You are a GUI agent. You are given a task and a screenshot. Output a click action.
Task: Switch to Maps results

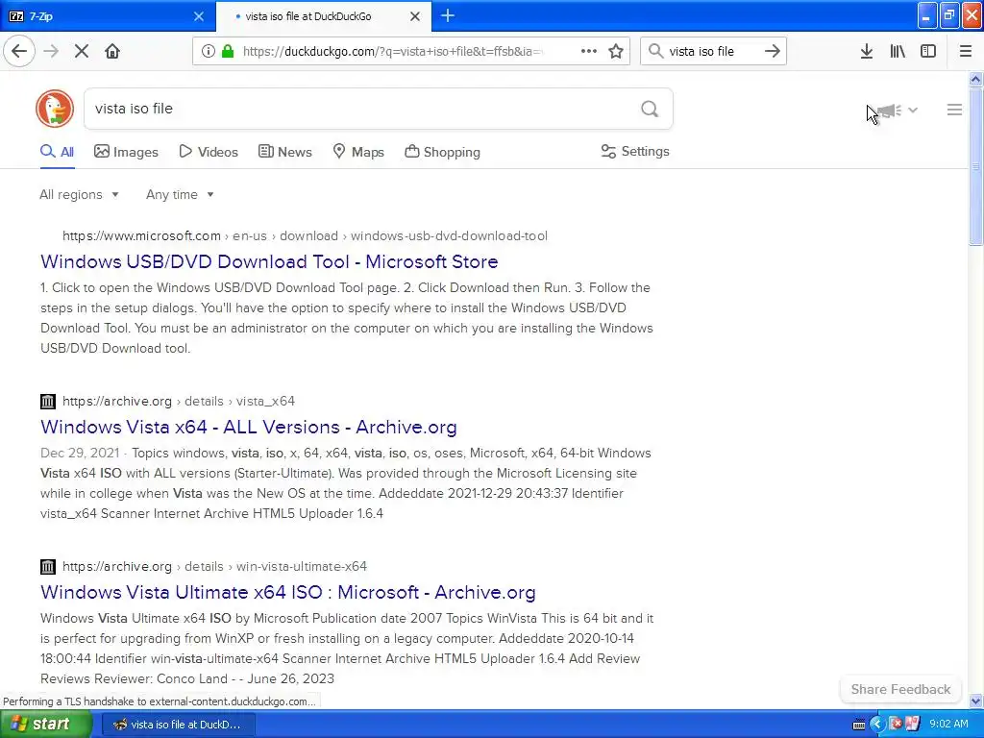click(x=358, y=152)
